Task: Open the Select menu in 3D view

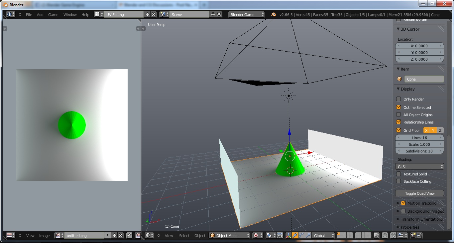Action: (184, 236)
